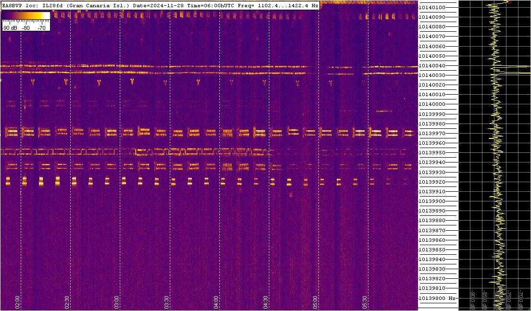Click the 04:30 time axis label
The width and height of the screenshot is (531, 311).
266,302
